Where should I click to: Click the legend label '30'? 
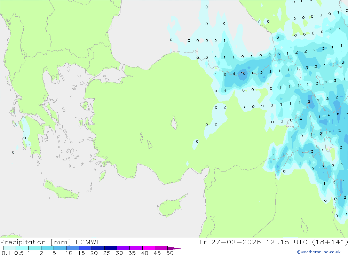[x=119, y=253]
